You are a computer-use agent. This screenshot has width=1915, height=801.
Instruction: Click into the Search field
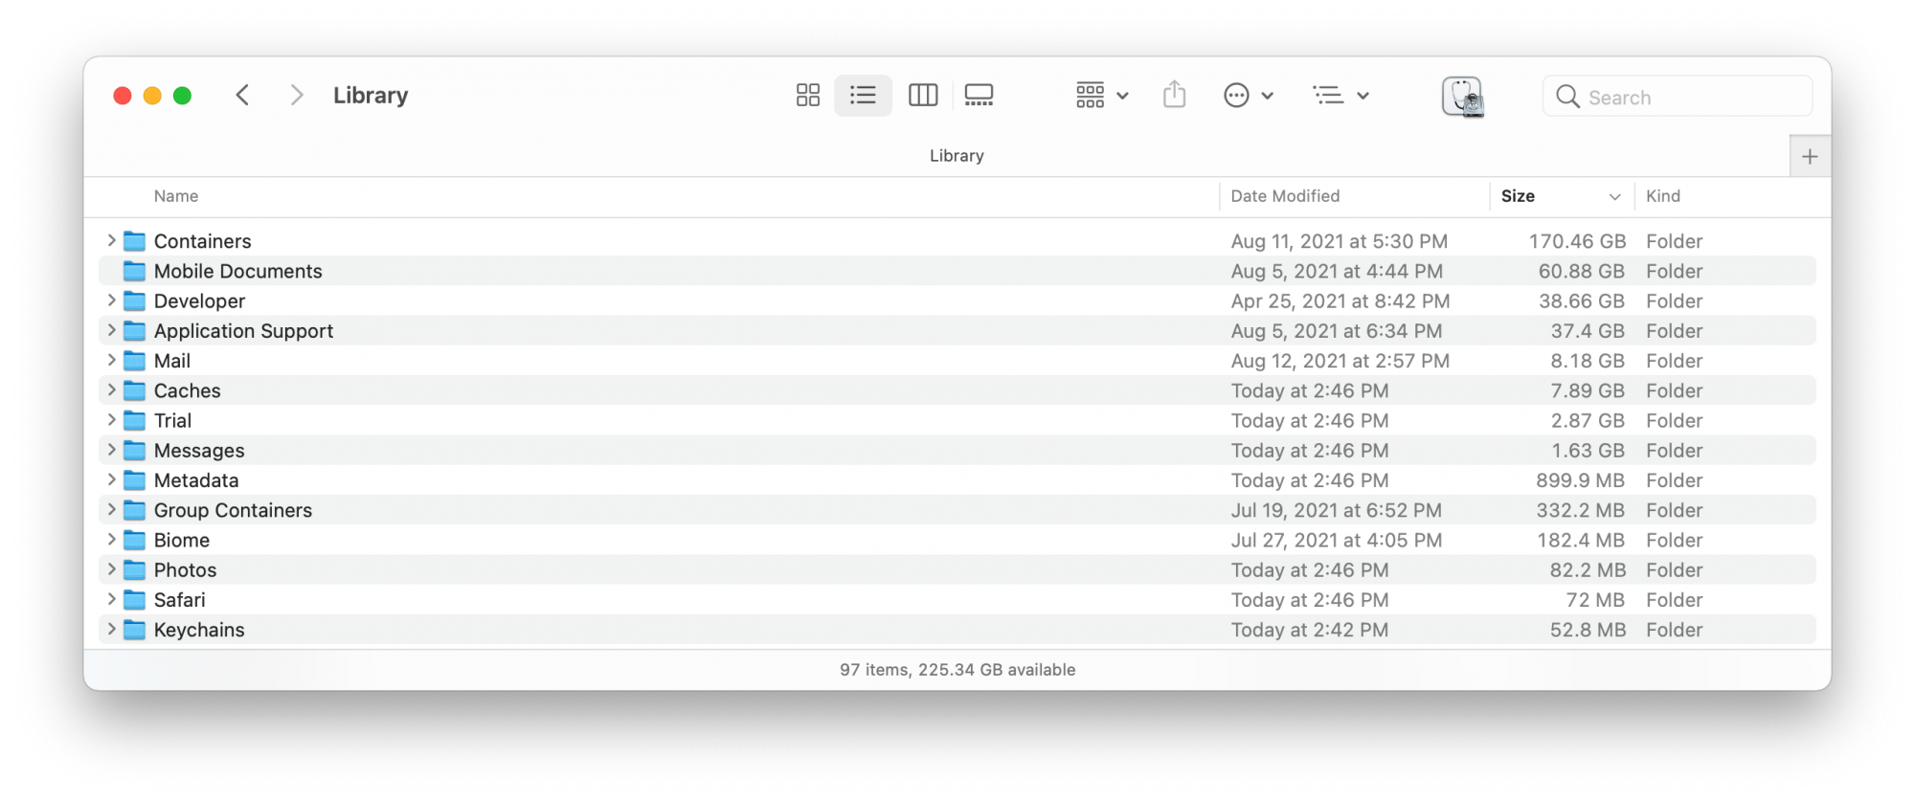1678,97
